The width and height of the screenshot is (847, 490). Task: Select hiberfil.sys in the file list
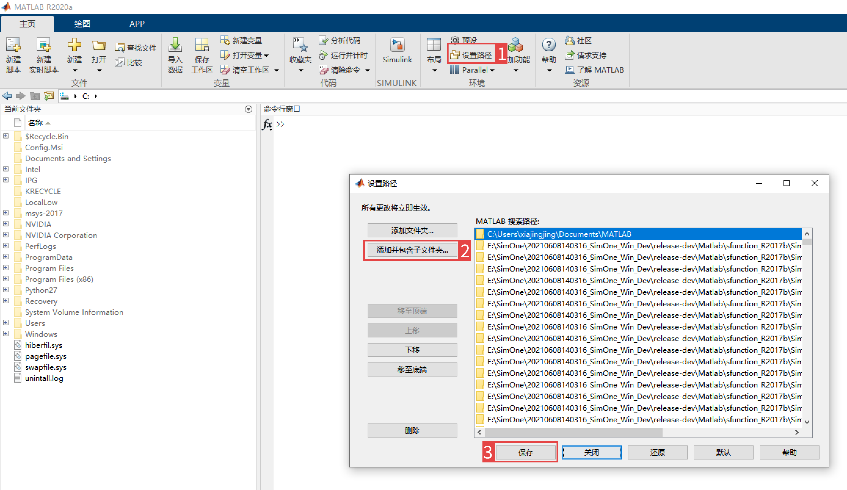tap(43, 345)
